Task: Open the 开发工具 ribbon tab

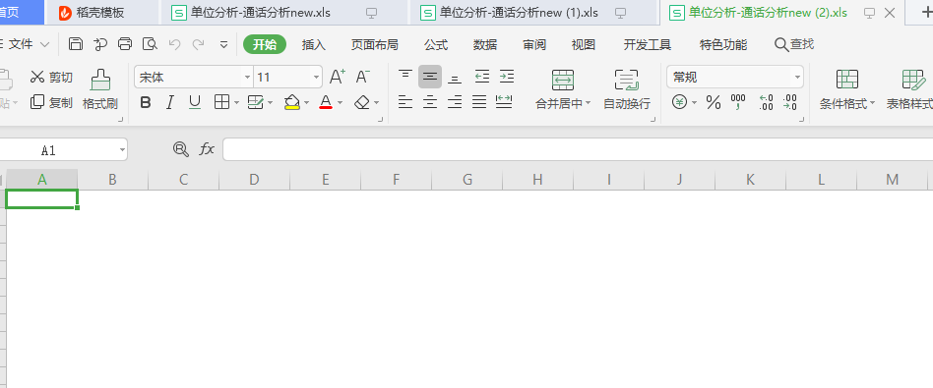Action: 648,44
